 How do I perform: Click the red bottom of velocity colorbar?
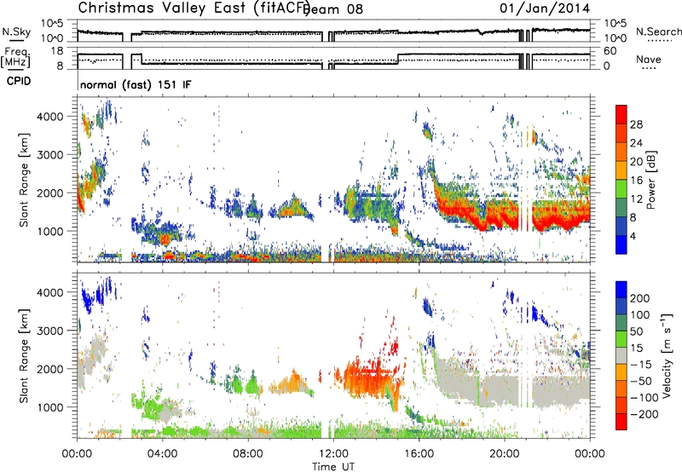coord(621,422)
